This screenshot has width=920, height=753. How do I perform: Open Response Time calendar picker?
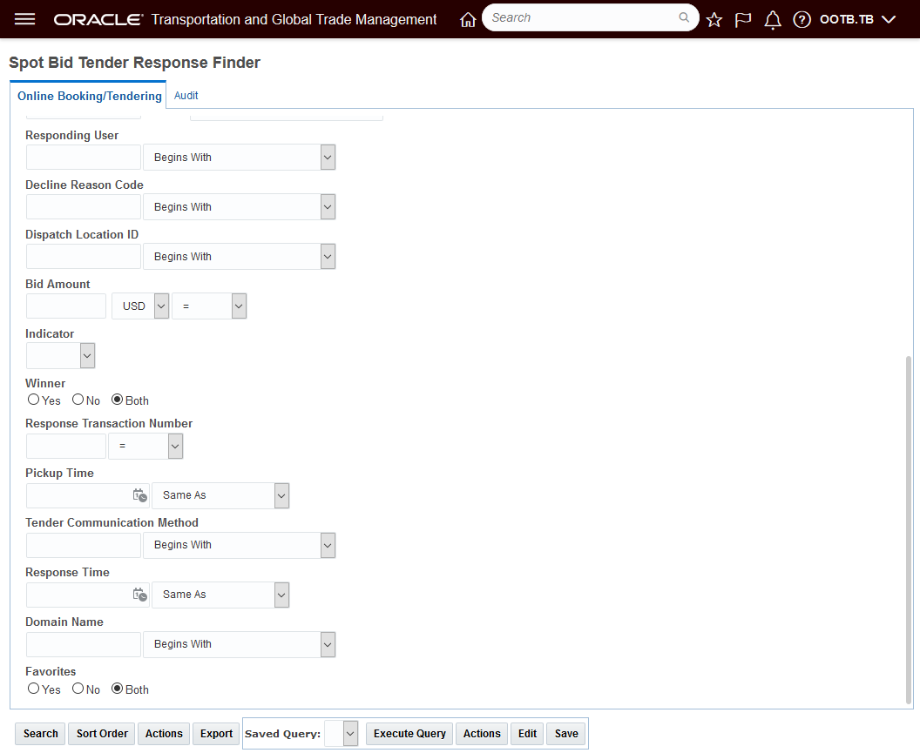139,595
